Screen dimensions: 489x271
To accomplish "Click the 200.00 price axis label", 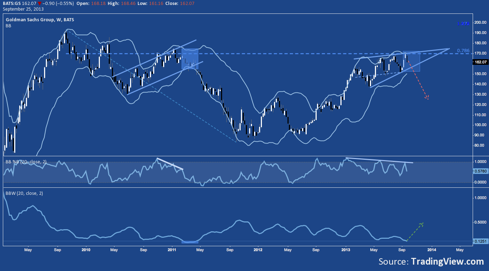I will (480, 22).
